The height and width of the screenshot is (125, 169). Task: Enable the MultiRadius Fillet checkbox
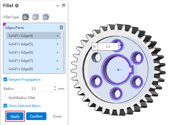(x=5, y=98)
